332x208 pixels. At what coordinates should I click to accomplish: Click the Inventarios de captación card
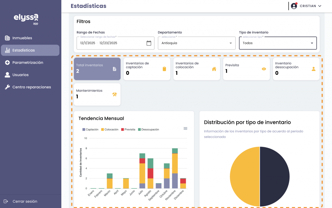147,69
